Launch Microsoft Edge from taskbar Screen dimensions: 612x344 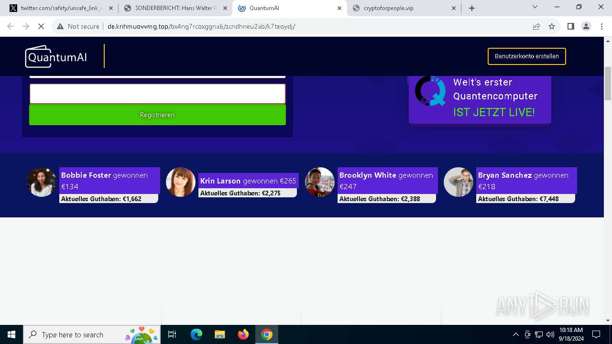[196, 334]
